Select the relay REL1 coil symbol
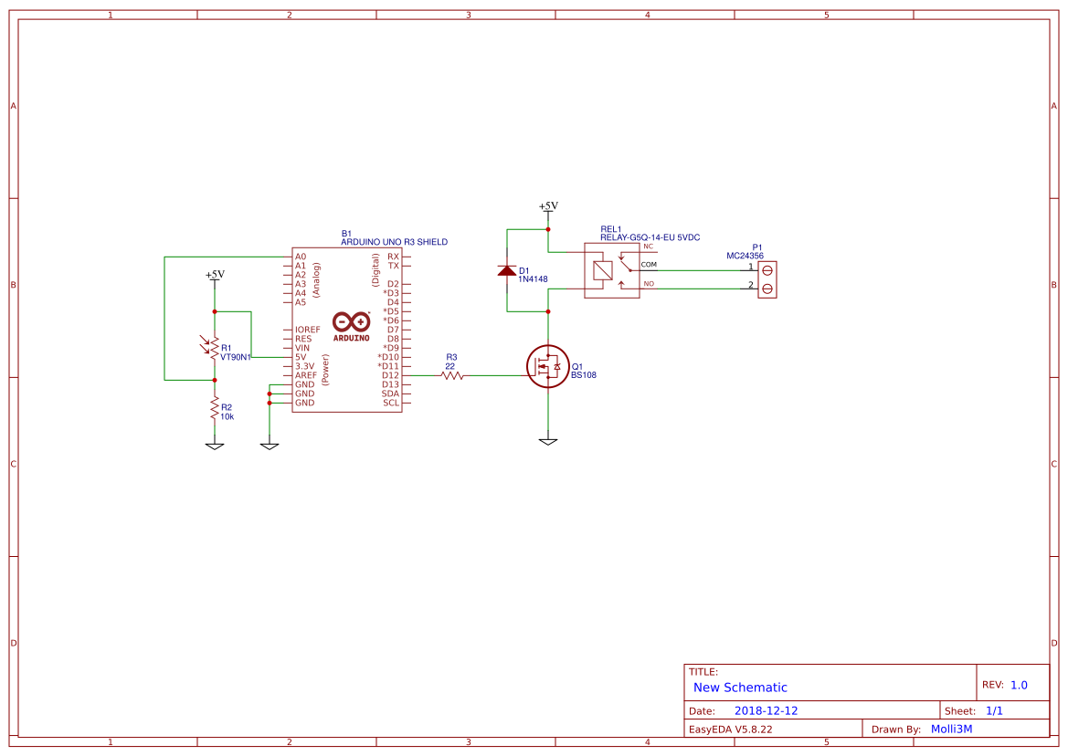This screenshot has width=1068, height=756. click(x=604, y=269)
